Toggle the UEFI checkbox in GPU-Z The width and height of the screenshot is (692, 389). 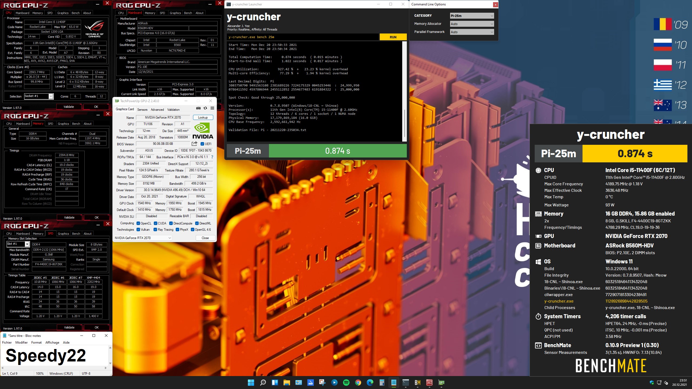tap(202, 144)
